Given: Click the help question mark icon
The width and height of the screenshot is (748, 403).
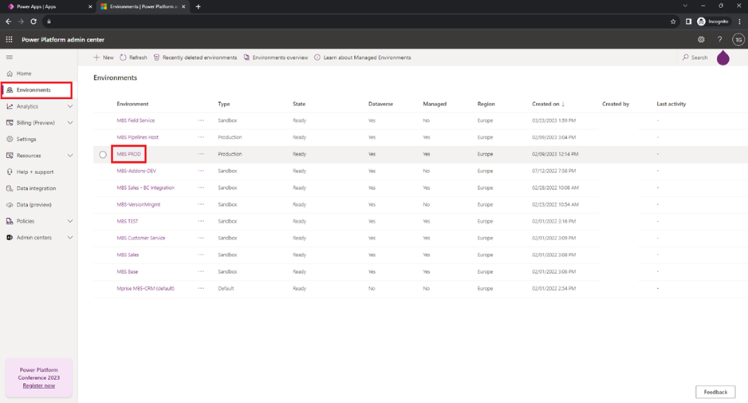Looking at the screenshot, I should point(719,40).
